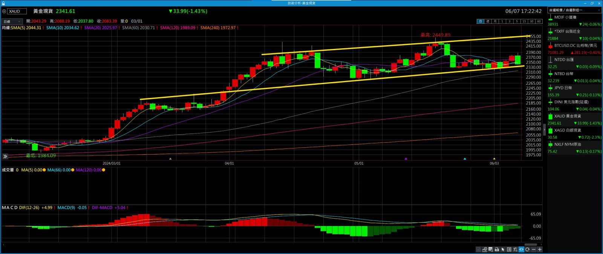
Task: Zoom out with the minus icon
Action: click(533, 249)
